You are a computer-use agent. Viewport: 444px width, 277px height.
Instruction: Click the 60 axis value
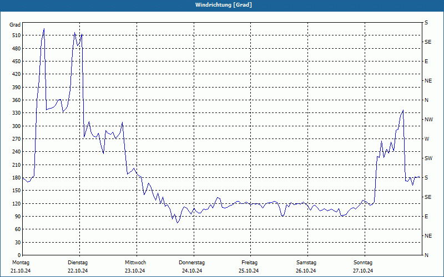coord(18,229)
